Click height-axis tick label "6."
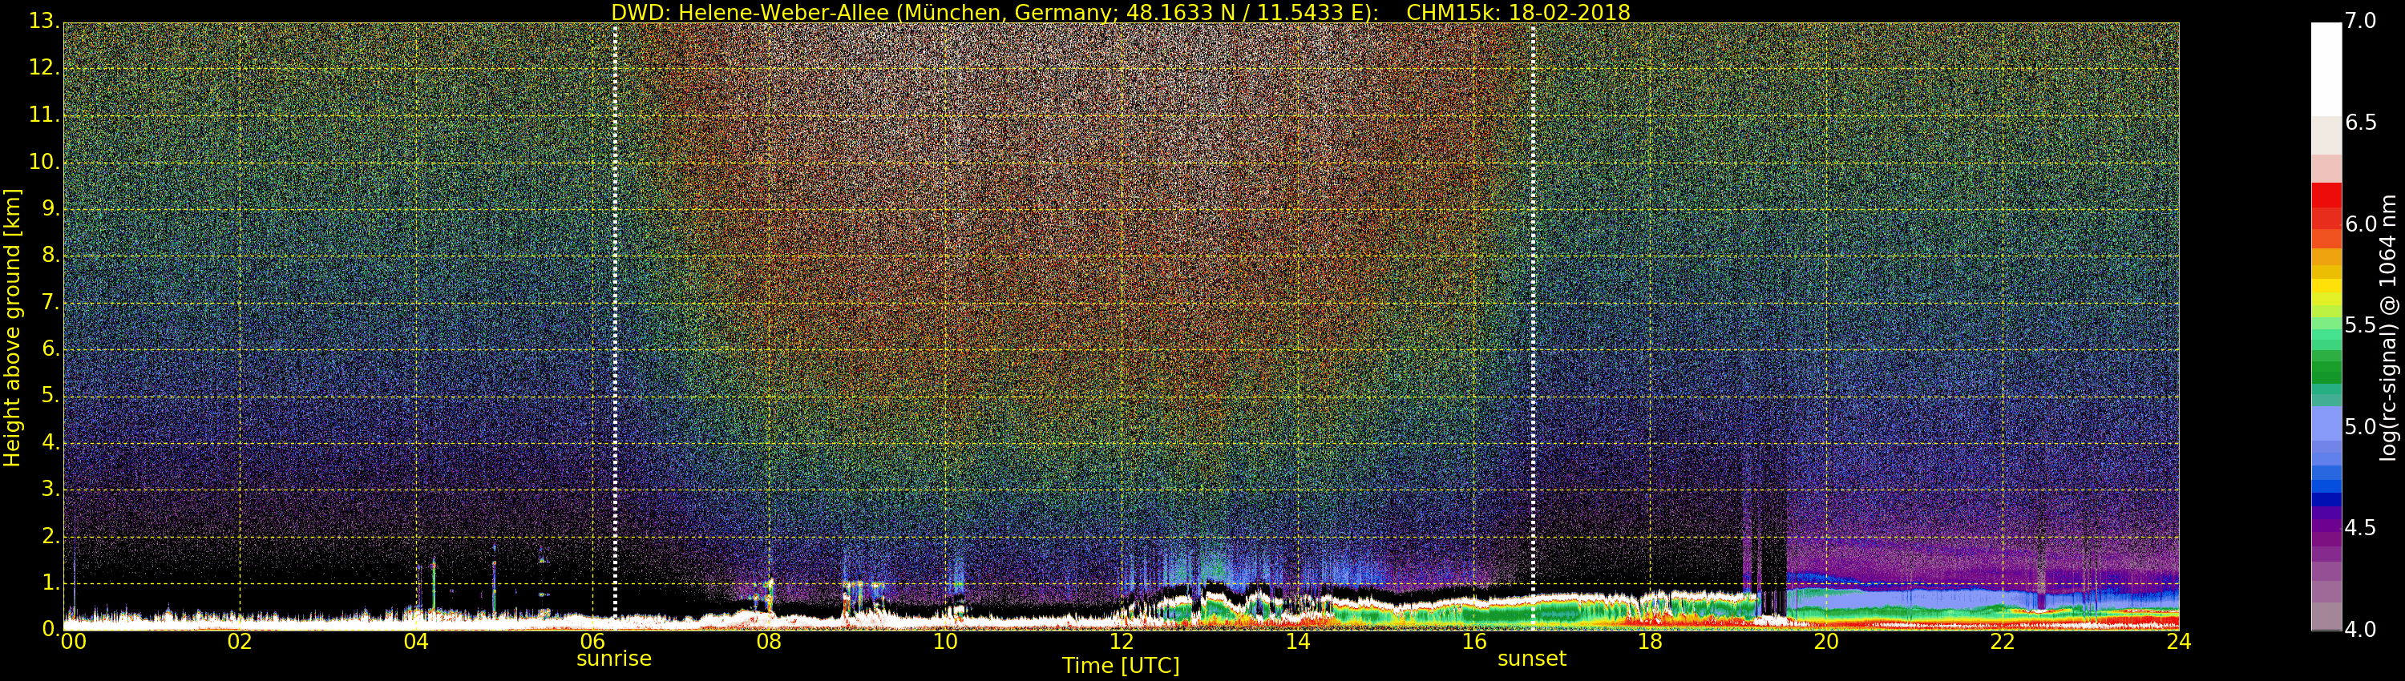2405x681 pixels. (x=51, y=349)
